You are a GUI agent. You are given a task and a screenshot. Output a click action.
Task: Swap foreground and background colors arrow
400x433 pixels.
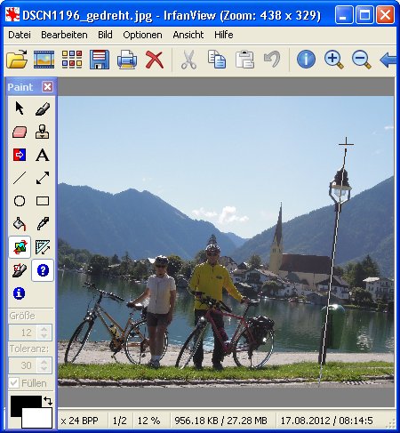coord(48,401)
